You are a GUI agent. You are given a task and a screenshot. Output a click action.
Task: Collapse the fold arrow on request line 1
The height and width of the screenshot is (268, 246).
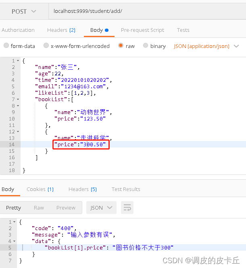tap(18, 61)
